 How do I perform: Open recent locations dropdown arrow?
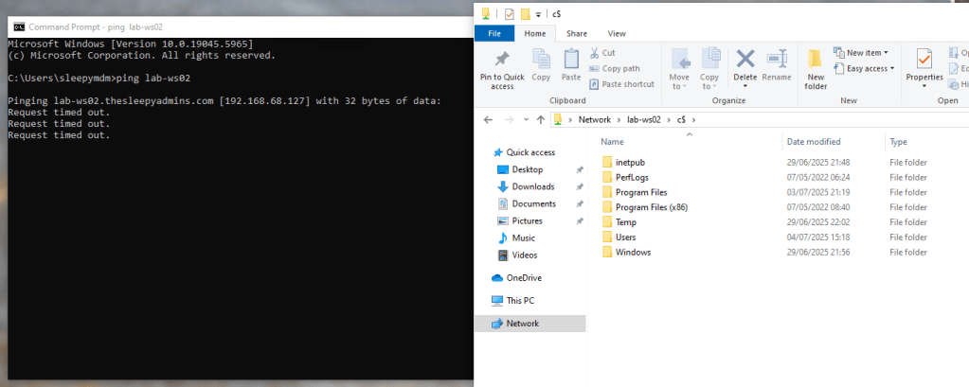[524, 119]
